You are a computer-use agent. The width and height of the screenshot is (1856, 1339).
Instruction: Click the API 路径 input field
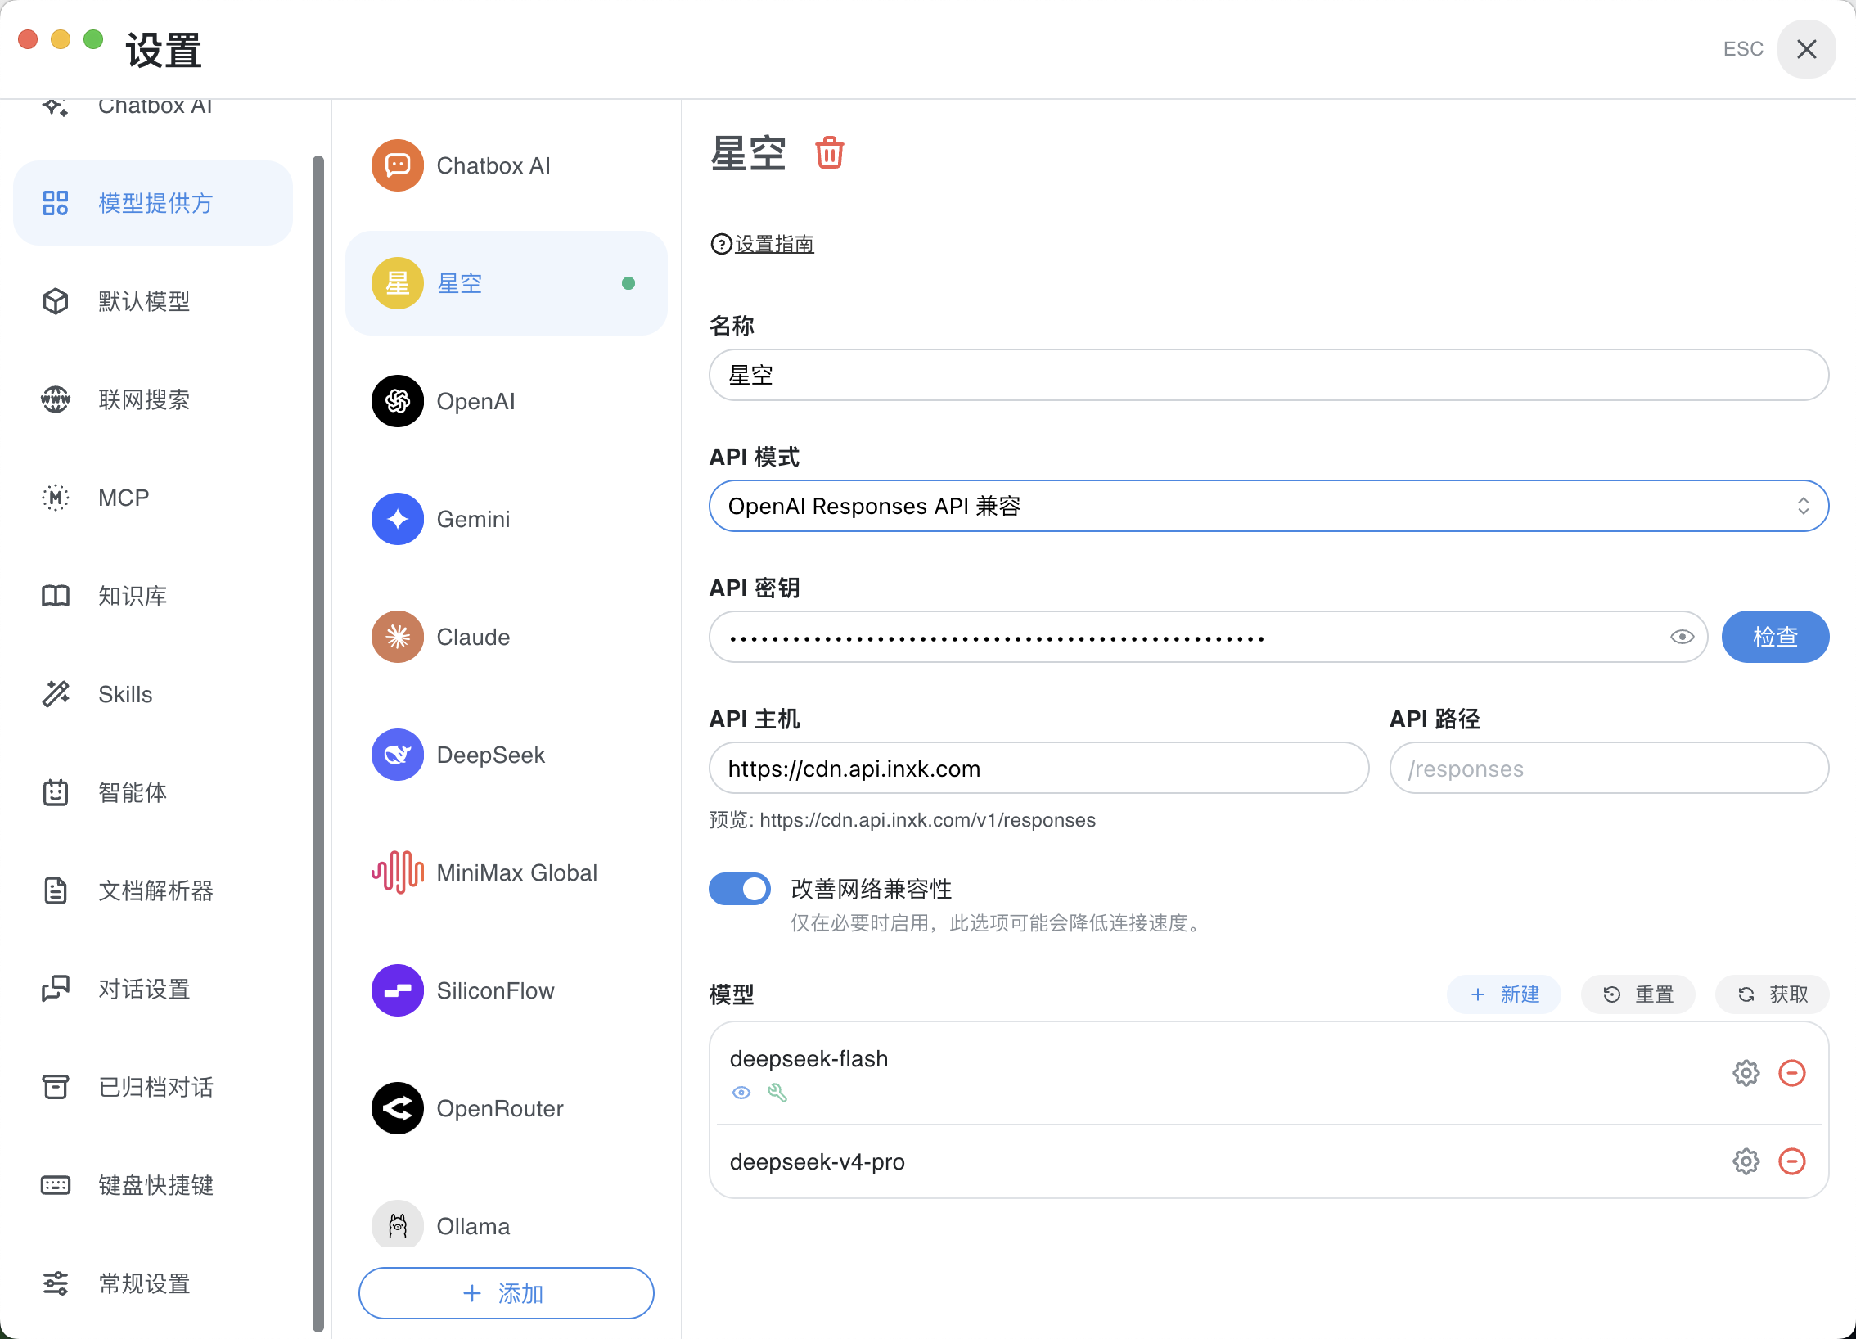pos(1609,768)
